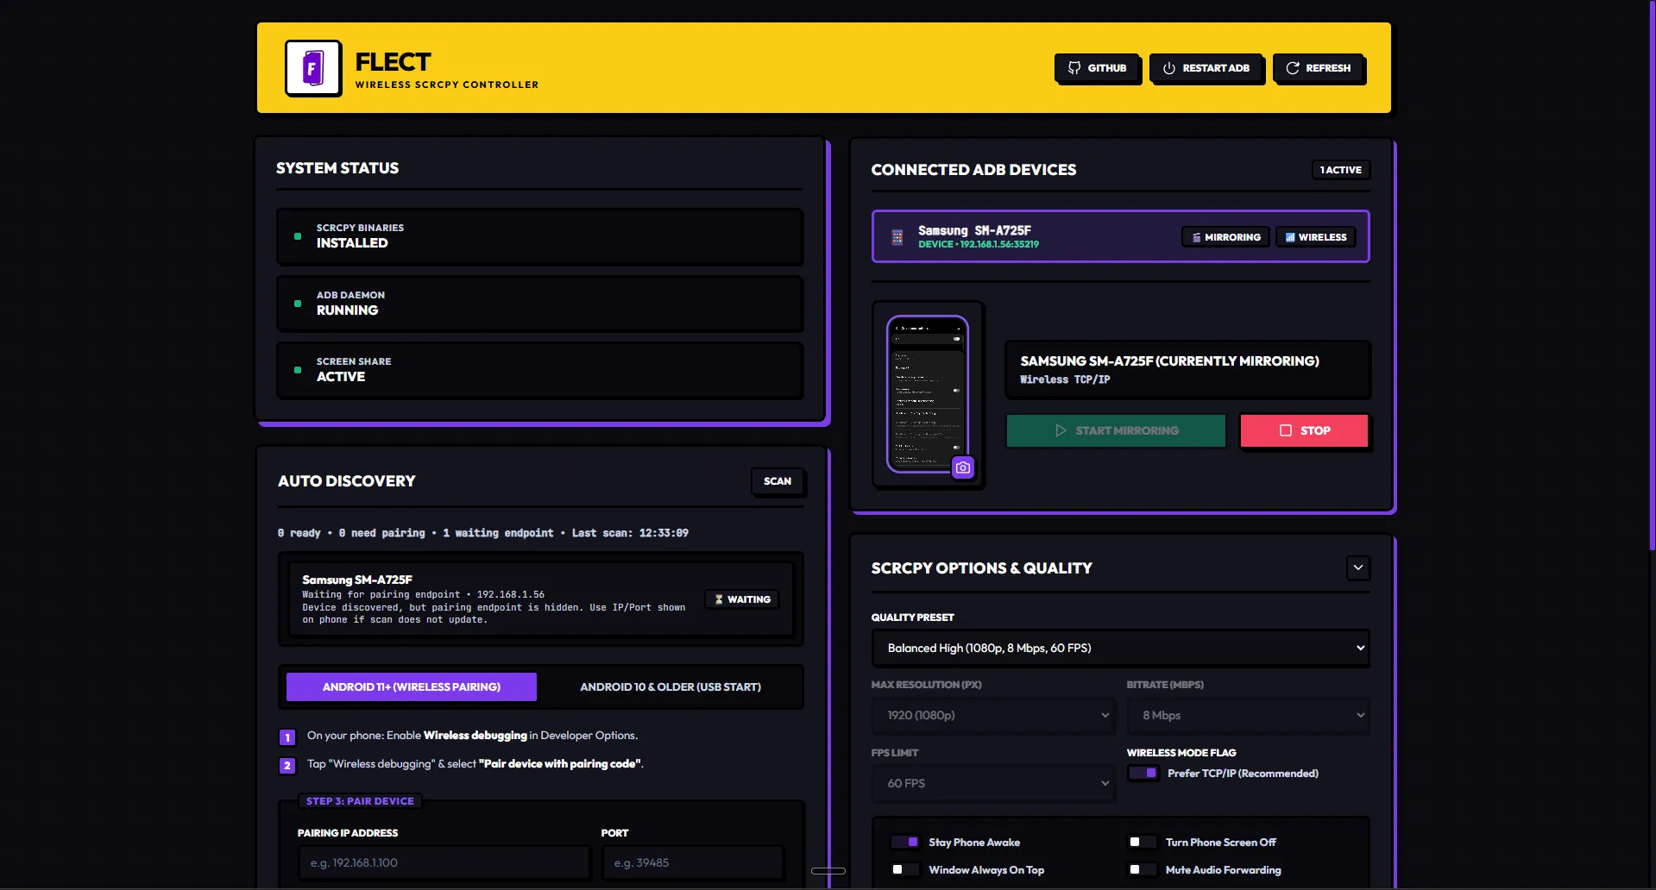Click the Screen Share Active status row
The height and width of the screenshot is (890, 1656).
tap(540, 370)
